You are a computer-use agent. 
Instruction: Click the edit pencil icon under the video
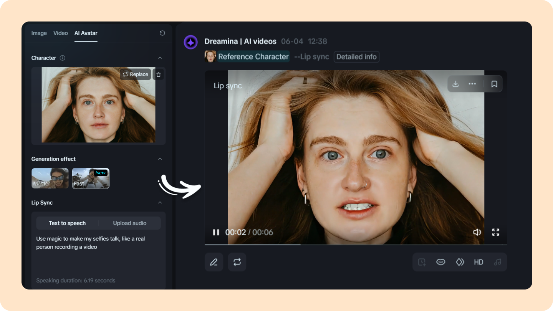[x=214, y=262]
